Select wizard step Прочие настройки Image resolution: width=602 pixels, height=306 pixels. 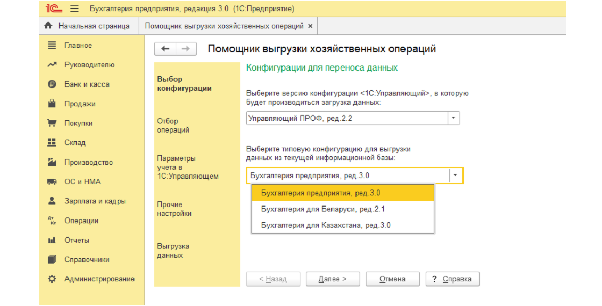[174, 209]
